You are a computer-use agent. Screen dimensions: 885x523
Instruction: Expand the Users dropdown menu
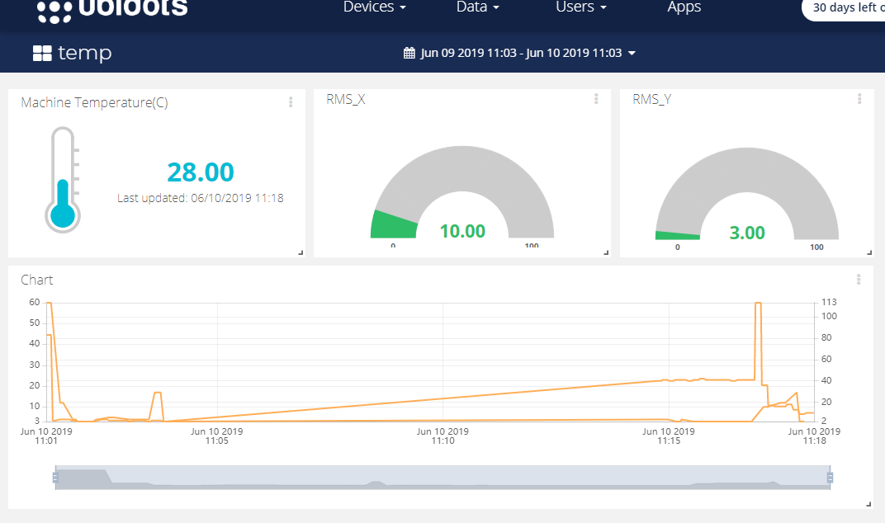pos(581,7)
